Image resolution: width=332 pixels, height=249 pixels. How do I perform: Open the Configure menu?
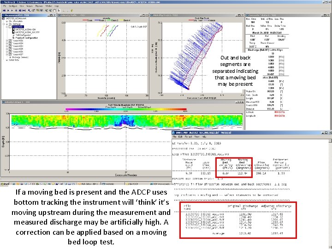[13, 6]
